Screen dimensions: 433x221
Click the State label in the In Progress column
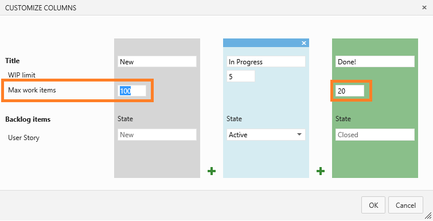[x=234, y=119]
